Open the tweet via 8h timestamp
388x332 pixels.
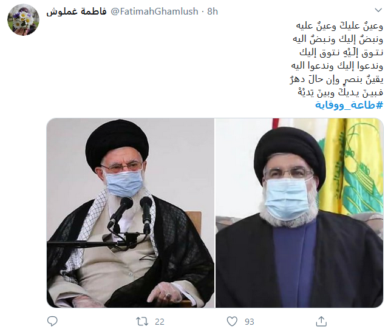point(213,12)
